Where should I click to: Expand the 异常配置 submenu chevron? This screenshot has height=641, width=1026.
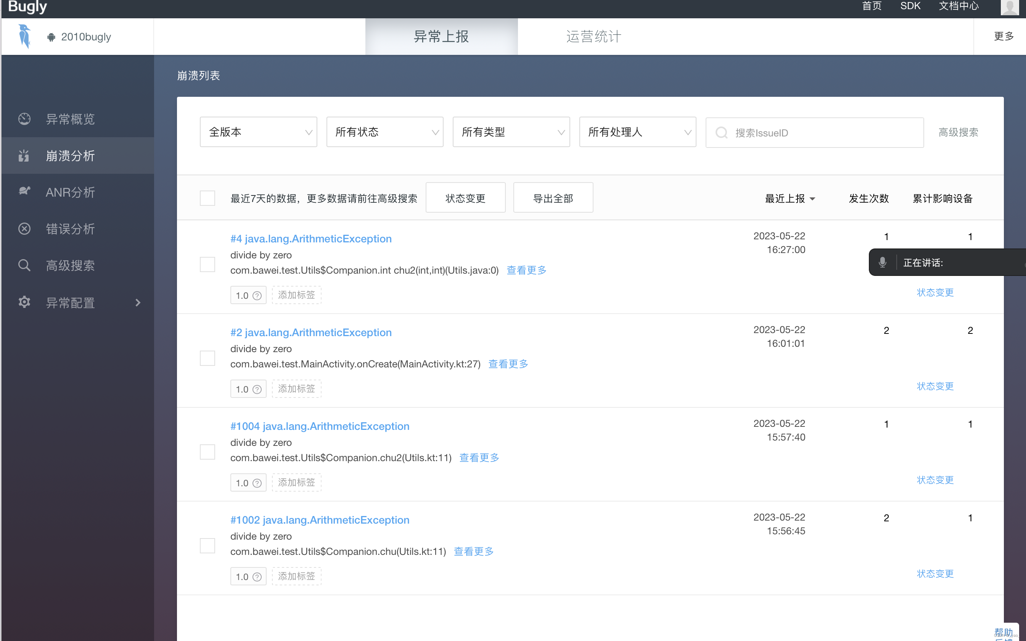pyautogui.click(x=138, y=302)
